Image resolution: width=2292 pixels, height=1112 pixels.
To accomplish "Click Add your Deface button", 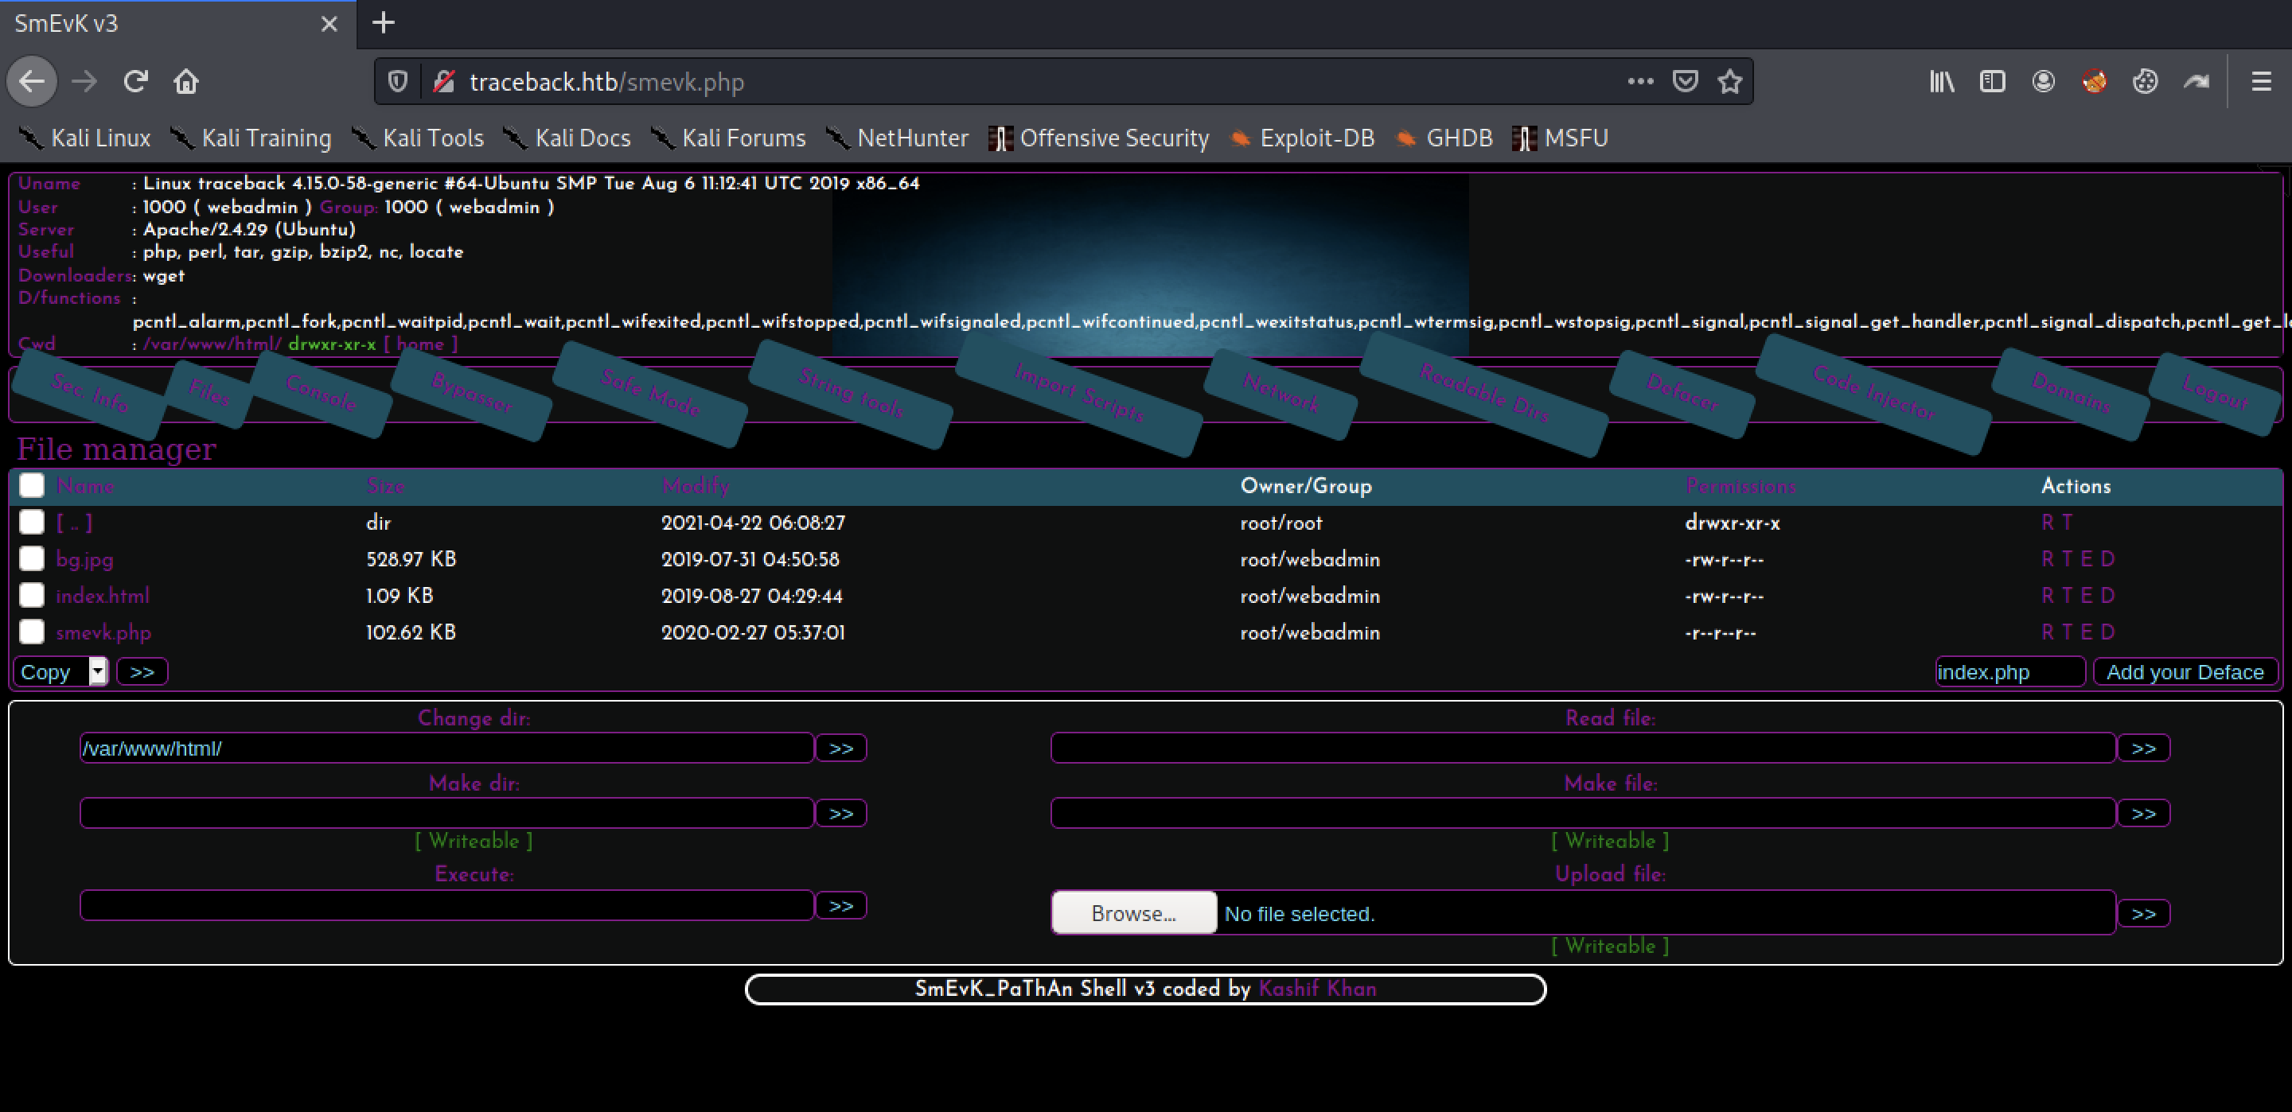I will 2185,671.
